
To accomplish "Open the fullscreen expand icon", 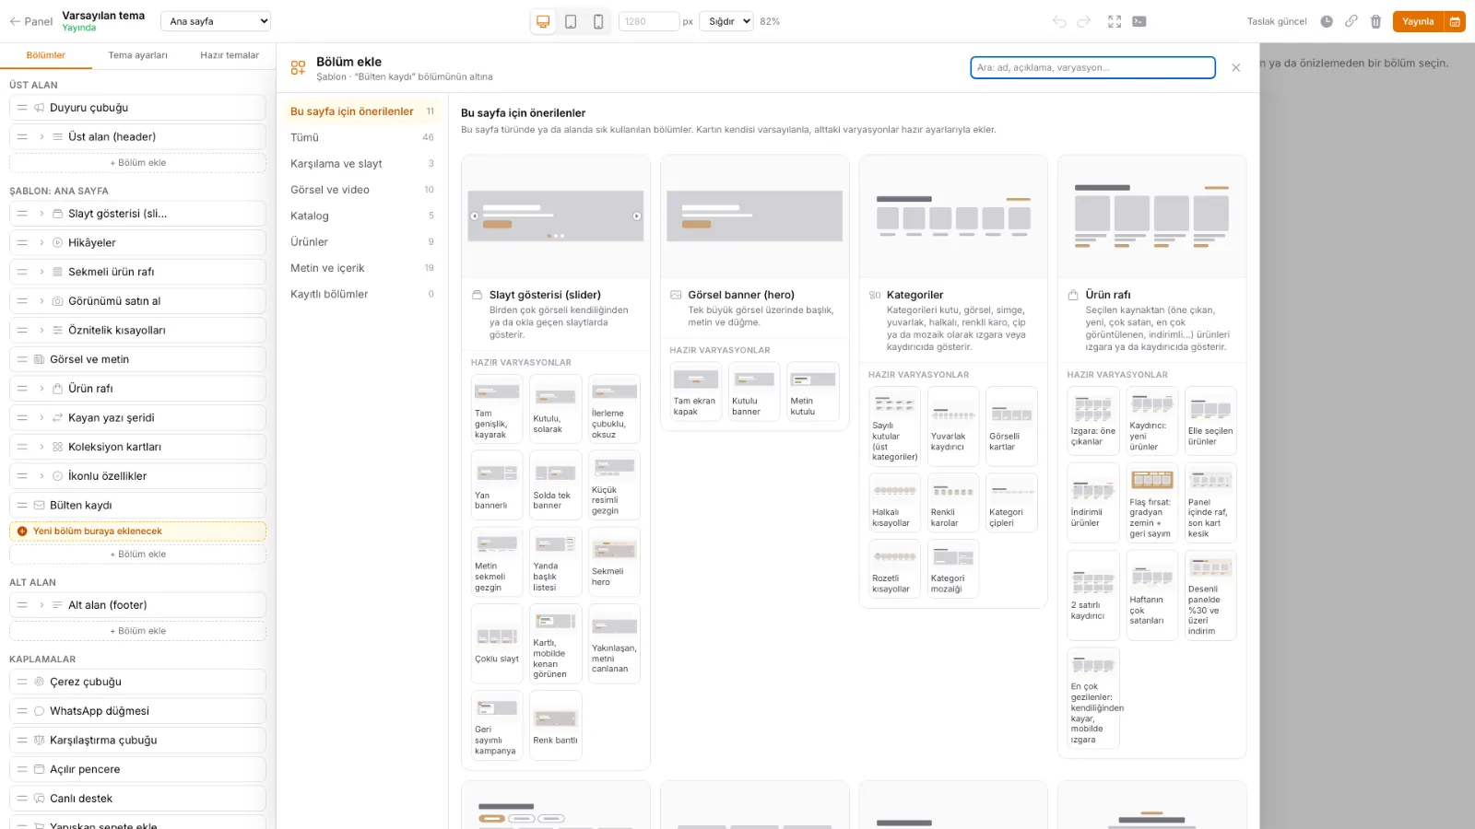I will tap(1115, 21).
